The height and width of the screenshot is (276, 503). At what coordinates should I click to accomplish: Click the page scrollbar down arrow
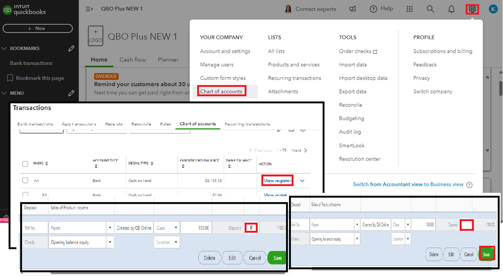click(487, 150)
